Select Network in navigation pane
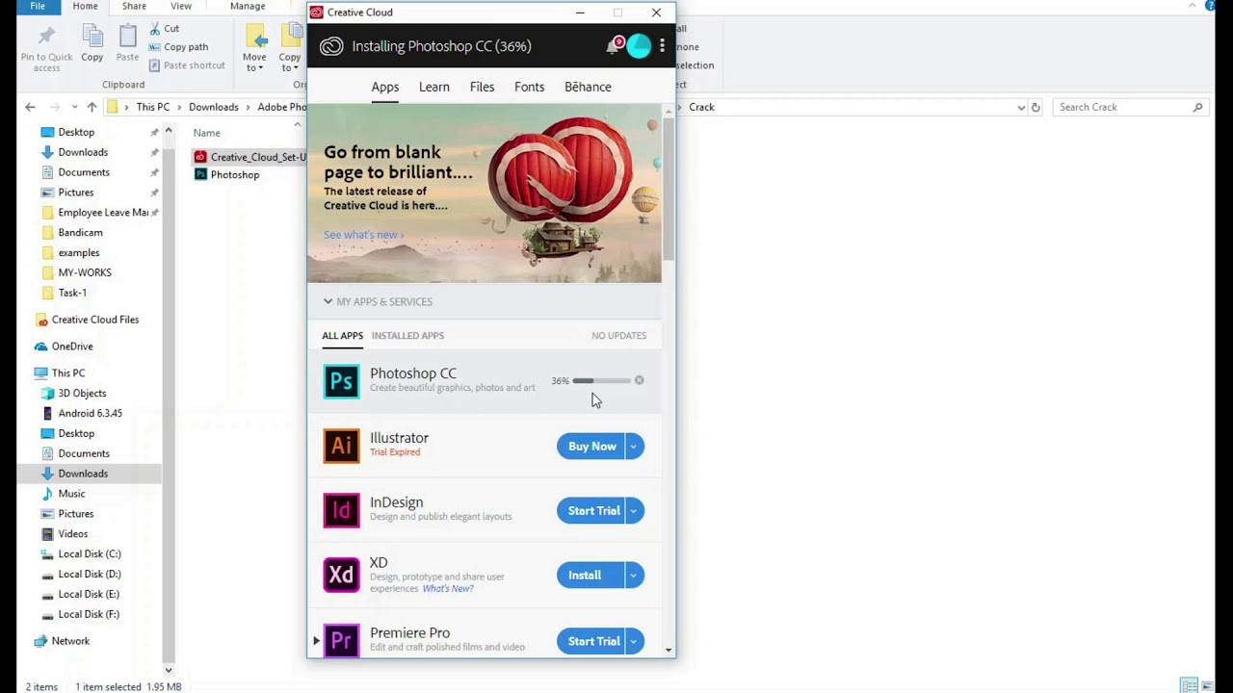This screenshot has height=693, width=1233. (70, 641)
